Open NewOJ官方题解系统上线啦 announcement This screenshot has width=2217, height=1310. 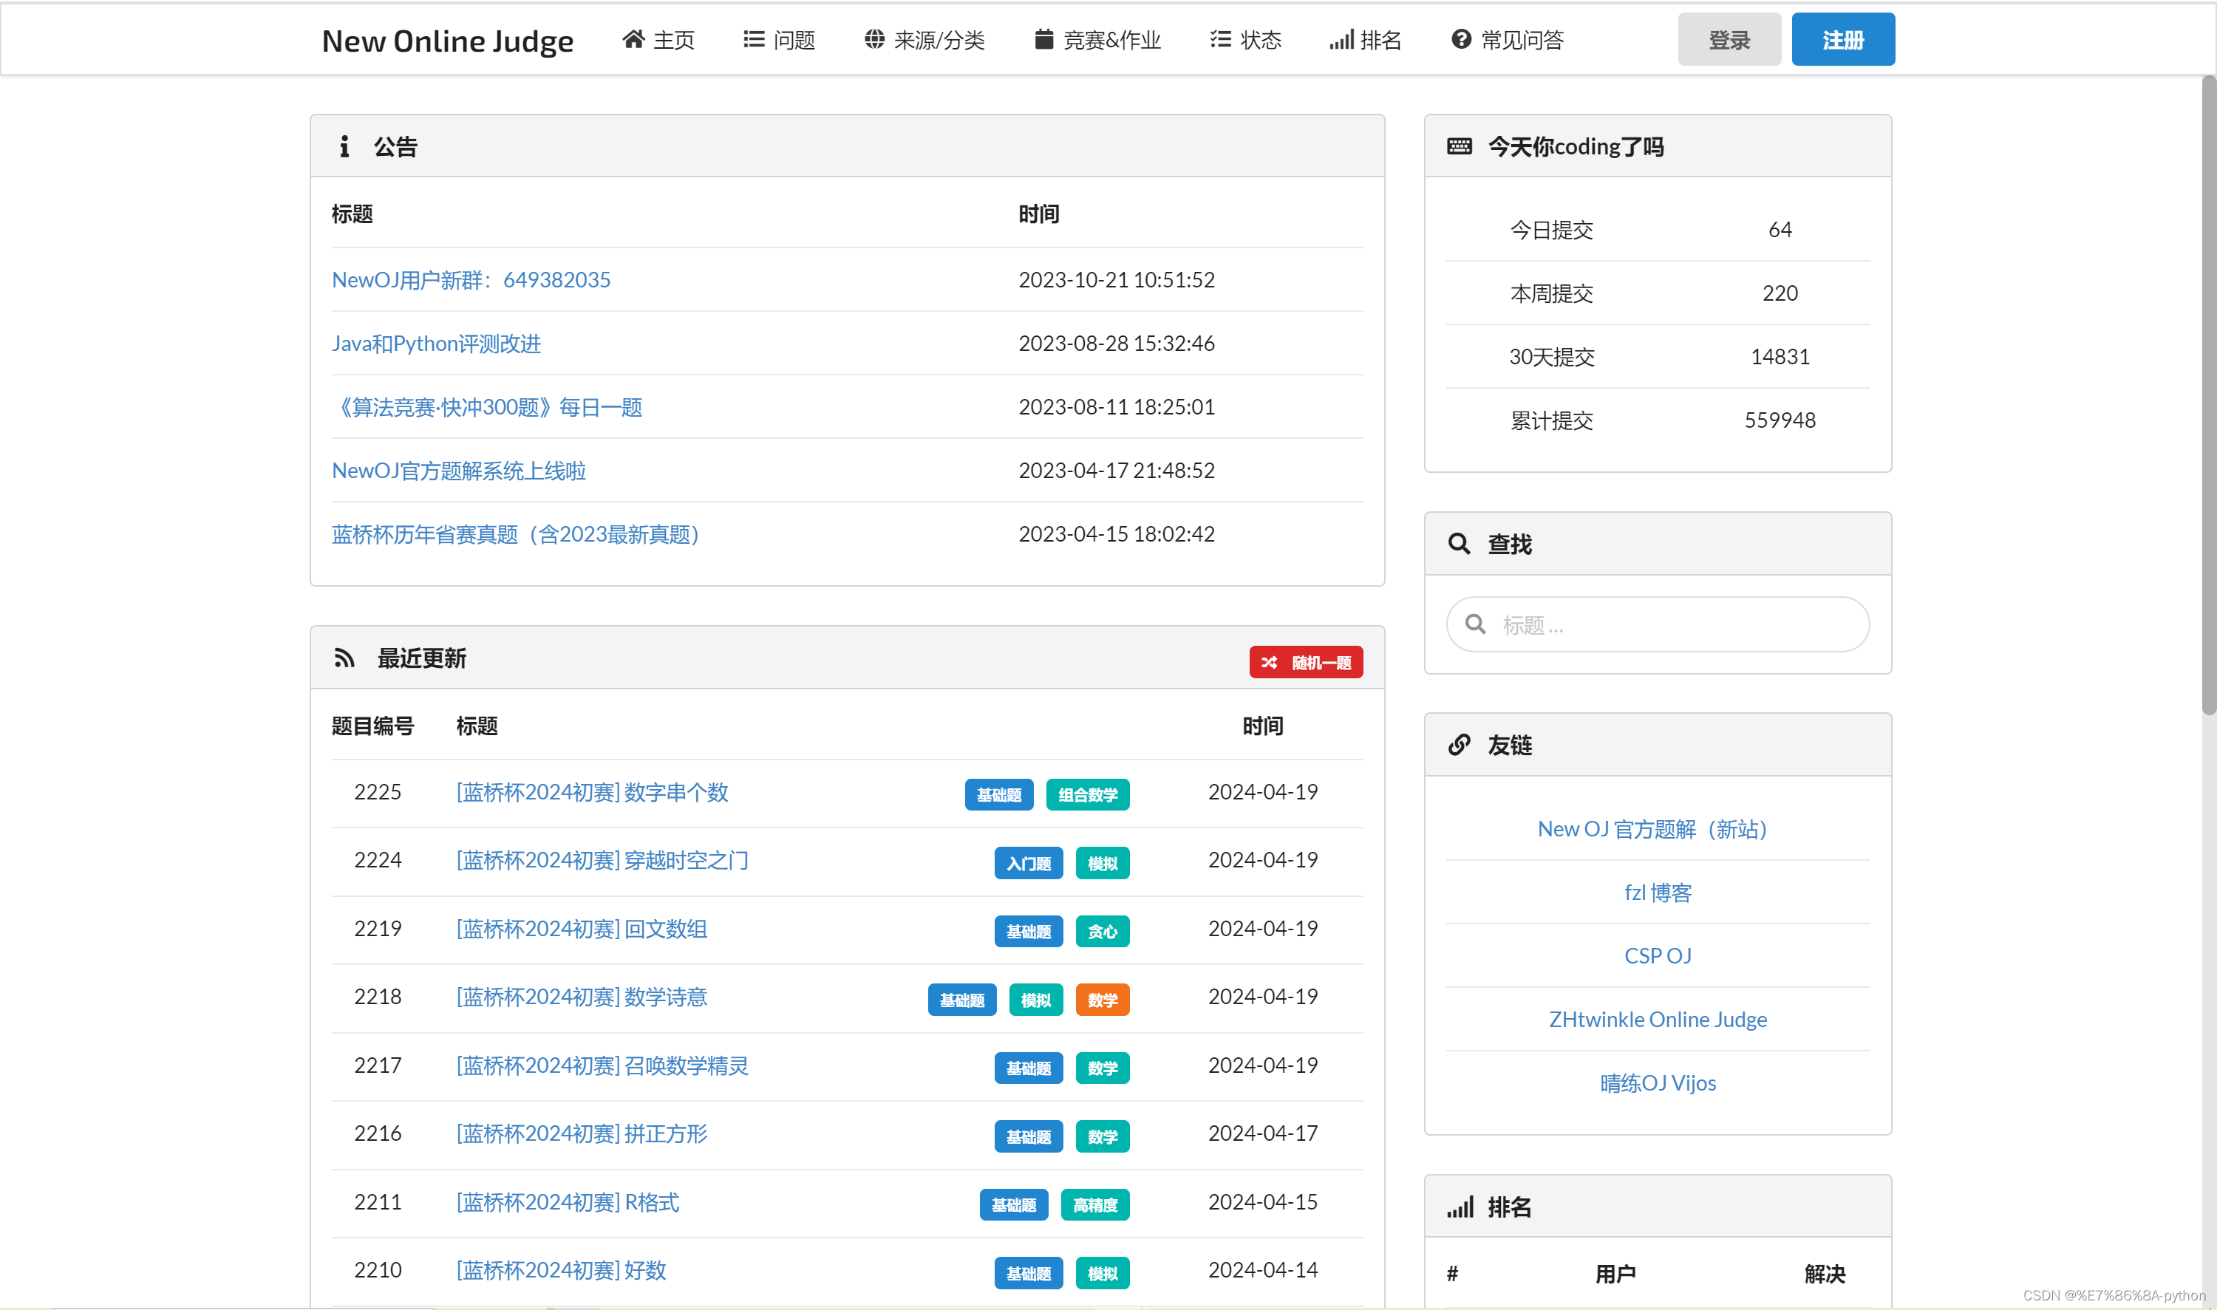[x=458, y=471]
